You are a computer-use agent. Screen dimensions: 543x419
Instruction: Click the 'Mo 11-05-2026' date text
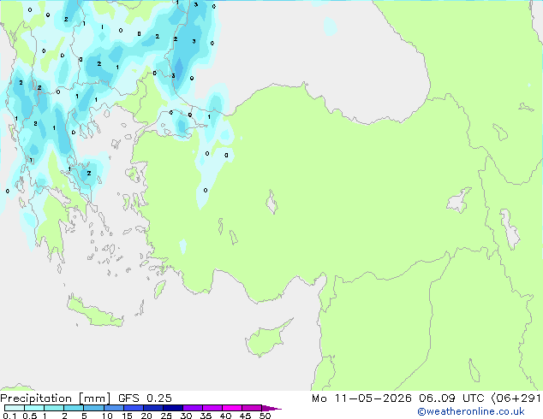[x=361, y=398]
